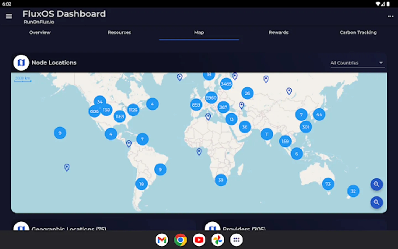Zoom in using the upper magnifier button
Screen dimensions: 398x249
click(376, 184)
